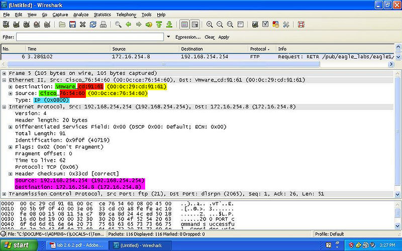
Task: Restart the running live capture
Action: 47,25
